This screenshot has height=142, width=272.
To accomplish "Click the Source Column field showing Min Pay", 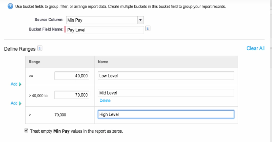I will click(102, 20).
